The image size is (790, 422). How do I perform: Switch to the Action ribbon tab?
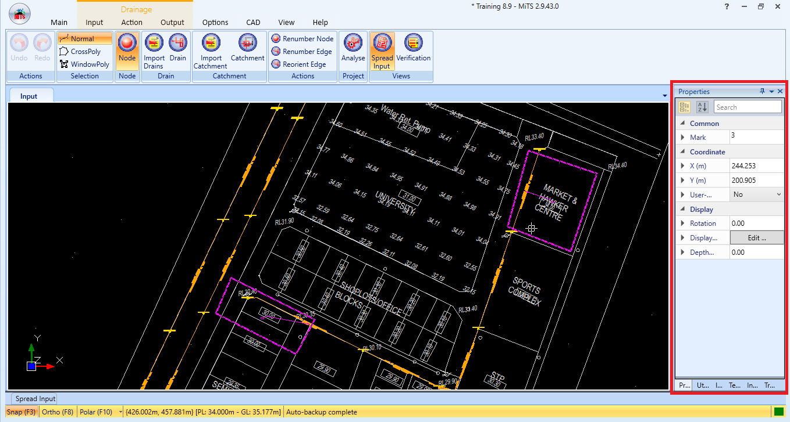[132, 23]
